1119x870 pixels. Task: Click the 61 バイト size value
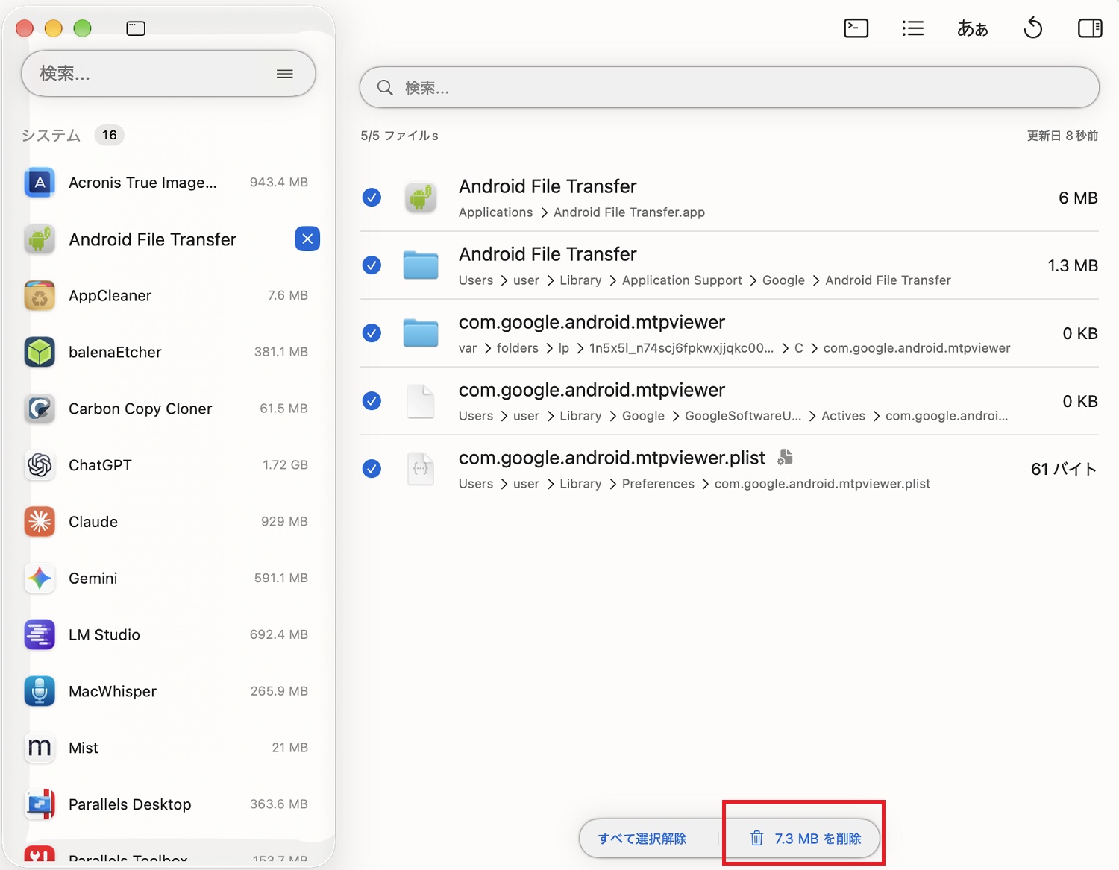click(x=1064, y=469)
